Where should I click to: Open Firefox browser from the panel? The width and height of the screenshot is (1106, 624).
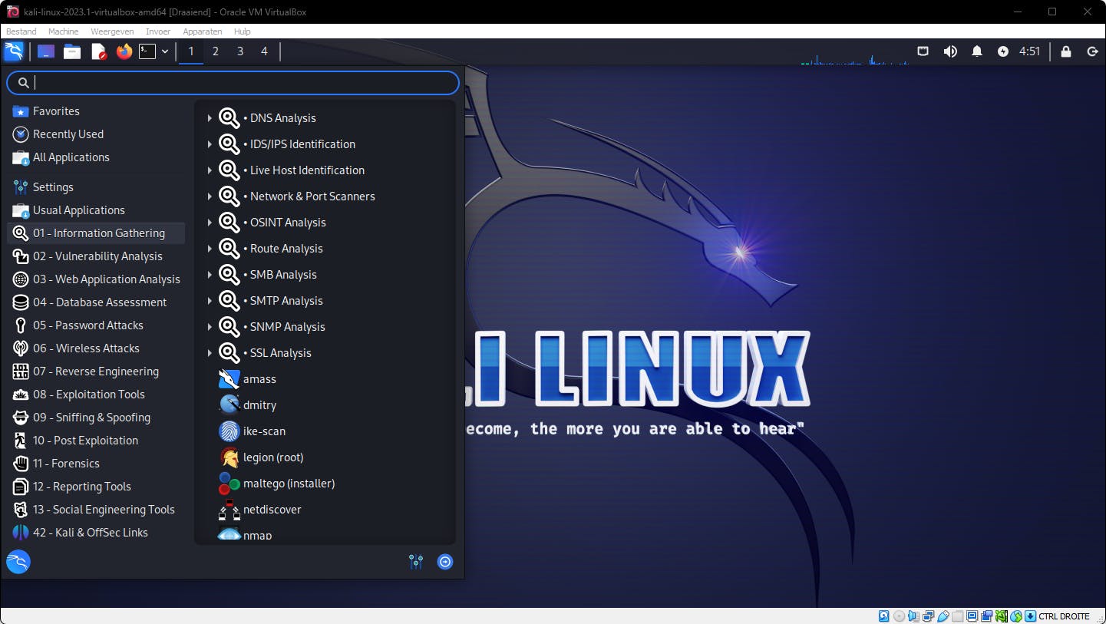pyautogui.click(x=124, y=51)
